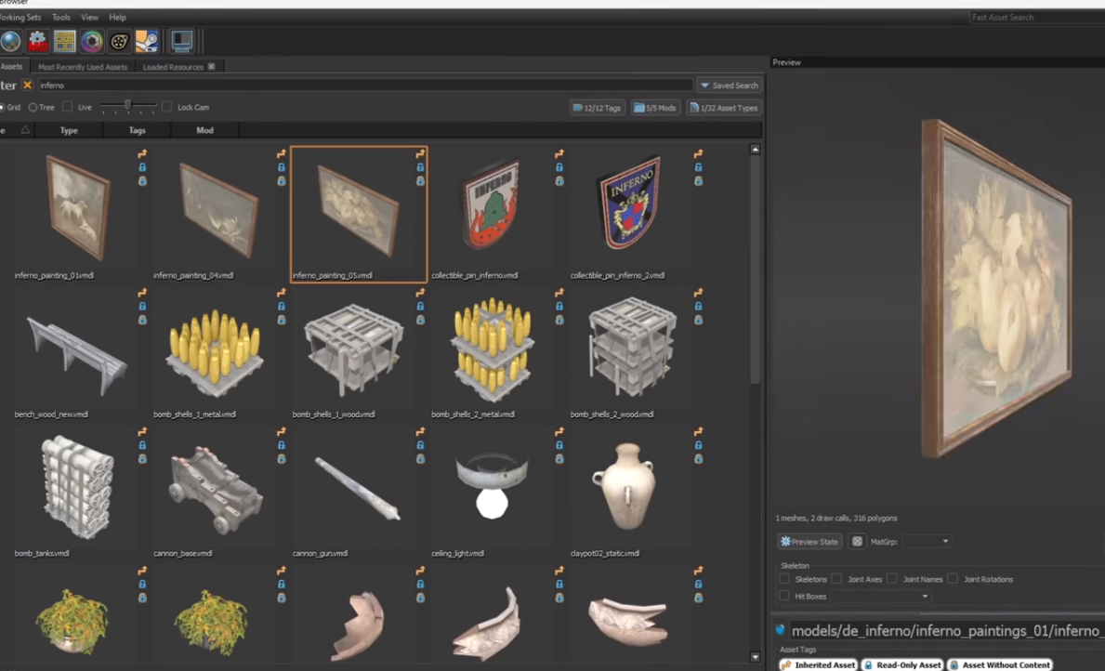Open the Tools menu

tap(60, 18)
